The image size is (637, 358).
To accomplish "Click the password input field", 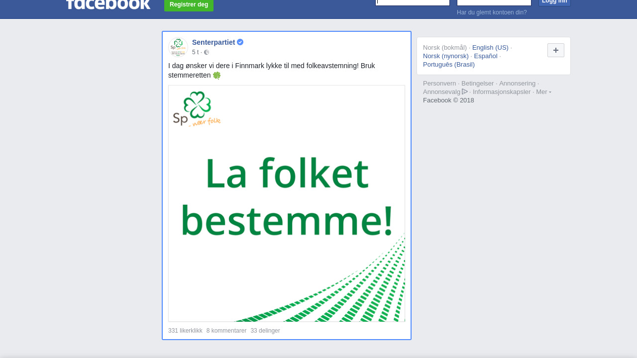I will click(494, 2).
